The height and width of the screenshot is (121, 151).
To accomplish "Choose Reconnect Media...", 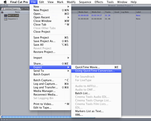I will [x=50, y=95].
